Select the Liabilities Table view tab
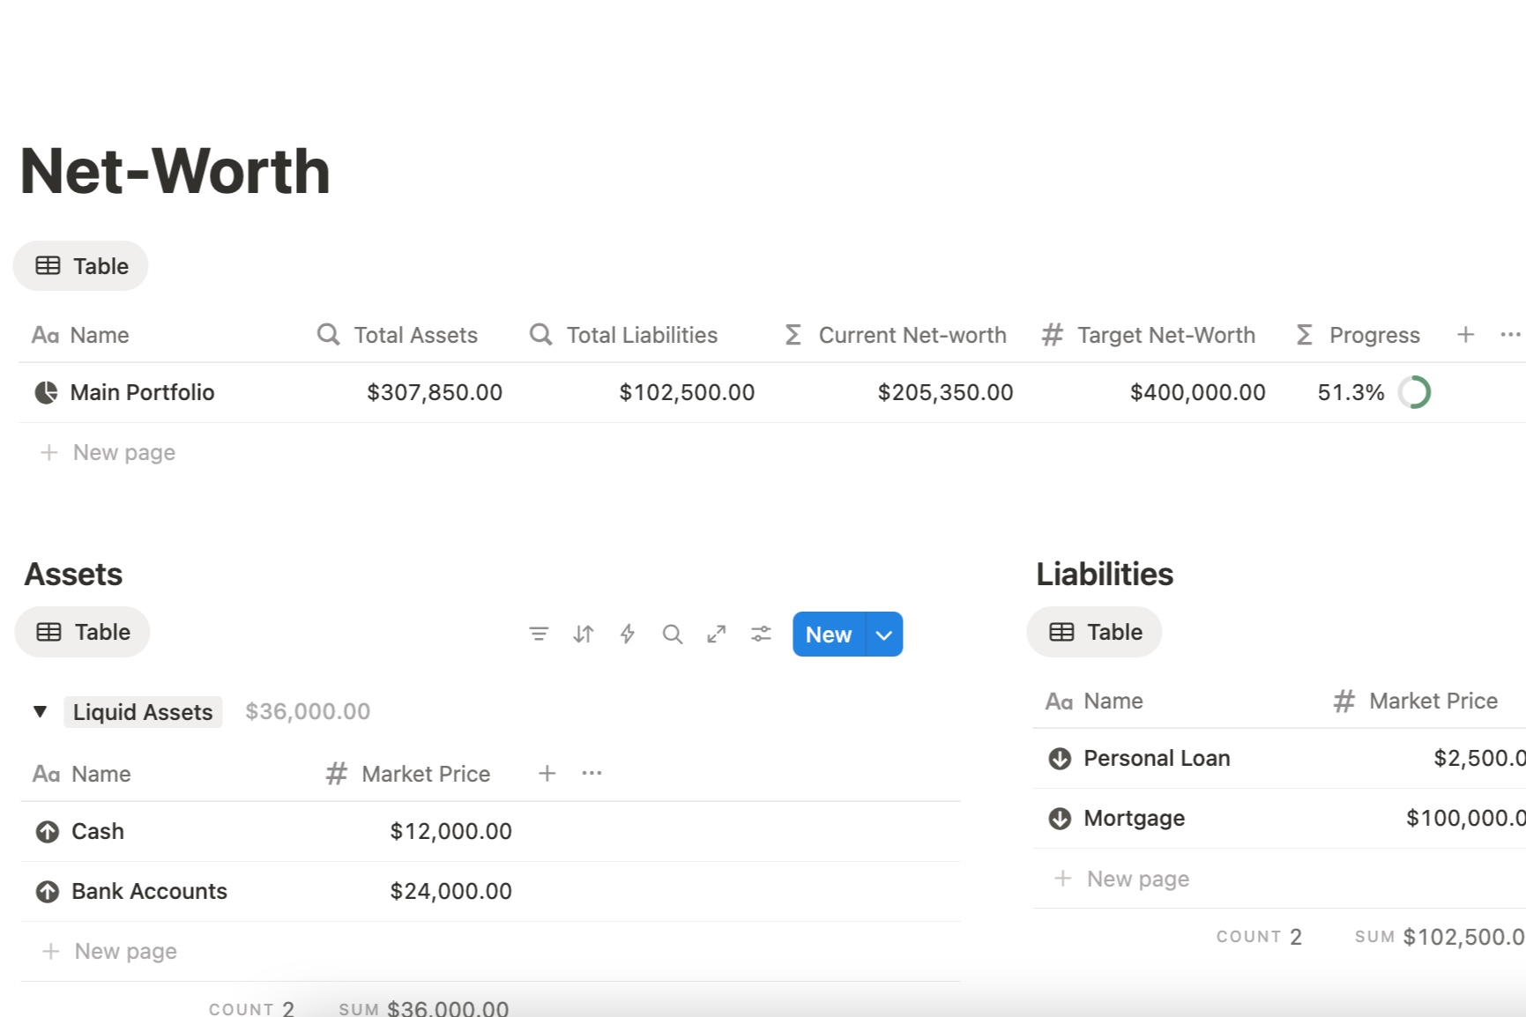1526x1017 pixels. pyautogui.click(x=1095, y=632)
